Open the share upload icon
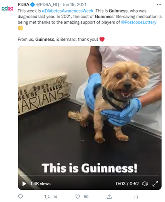The height and width of the screenshot is (202, 165). click(x=109, y=197)
